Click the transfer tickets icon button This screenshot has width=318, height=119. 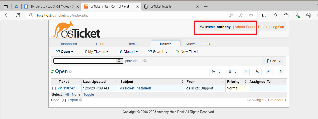point(269,72)
